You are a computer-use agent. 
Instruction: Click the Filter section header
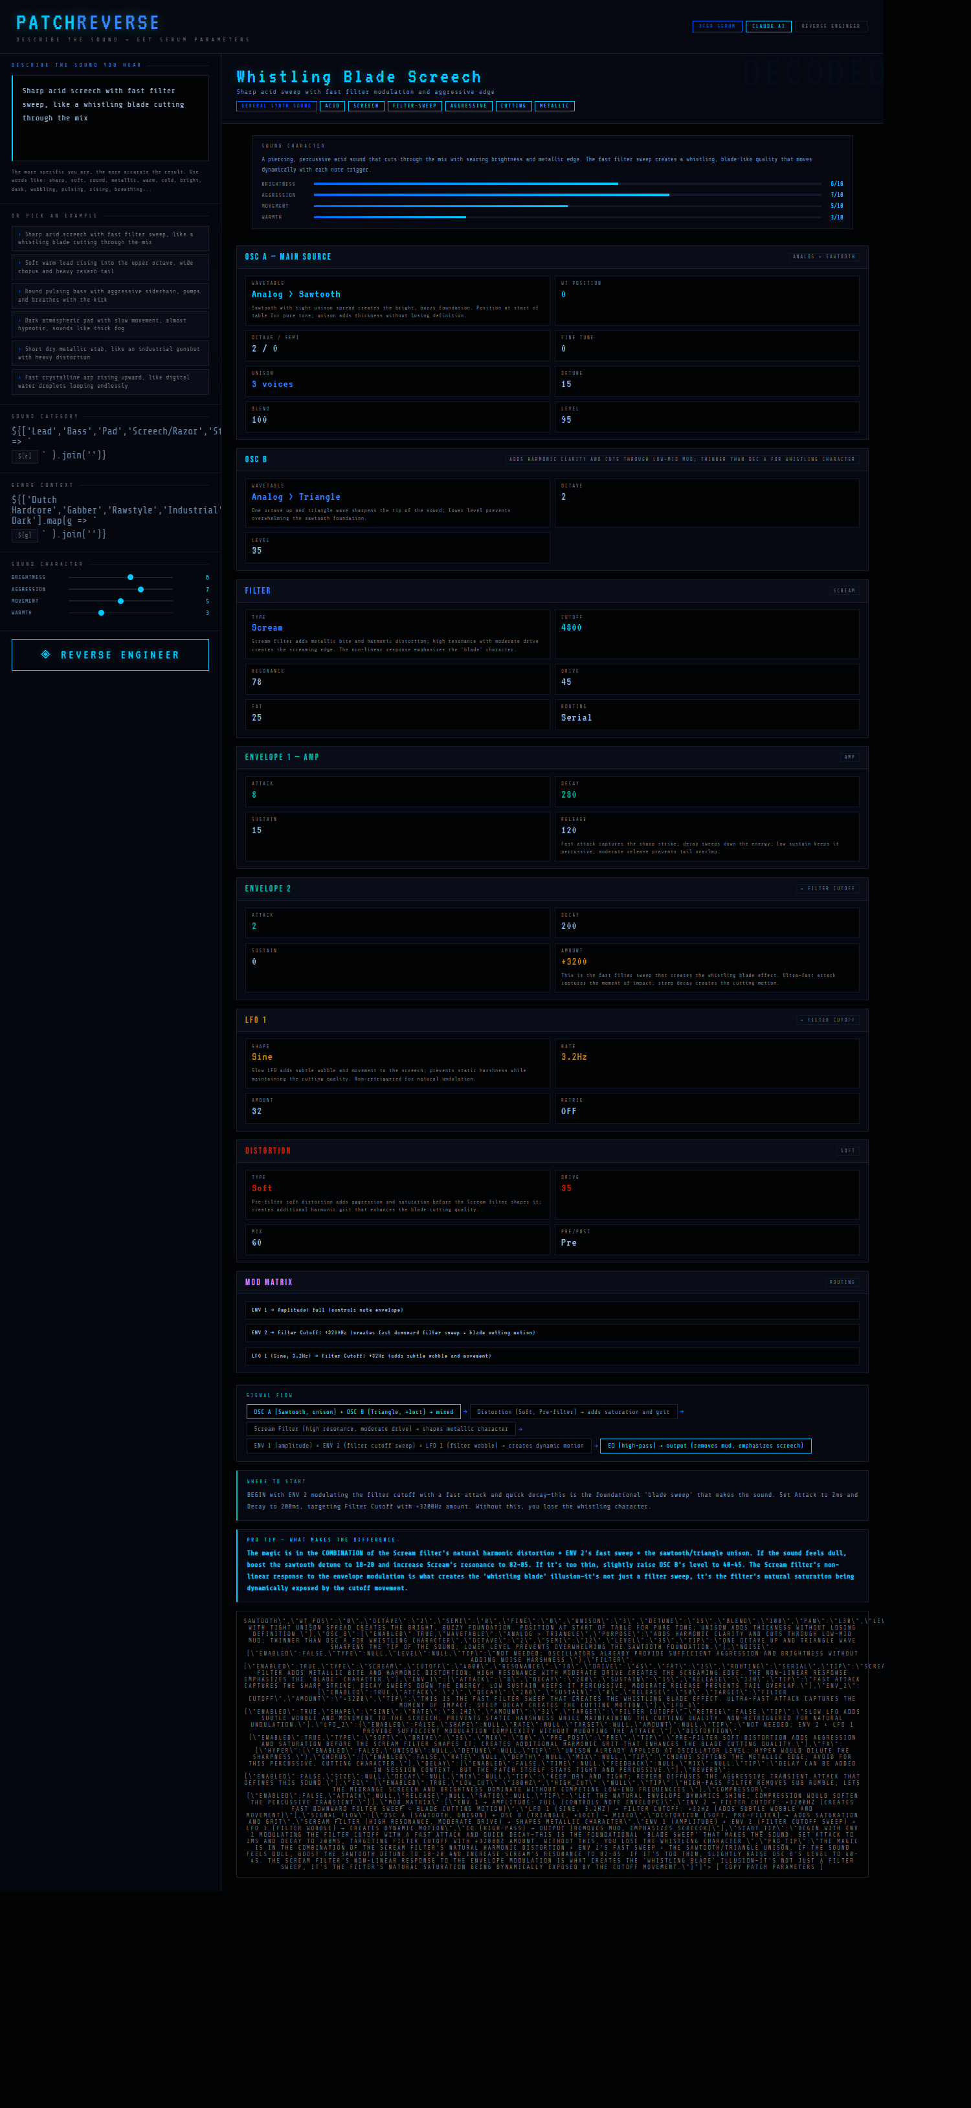(x=552, y=591)
